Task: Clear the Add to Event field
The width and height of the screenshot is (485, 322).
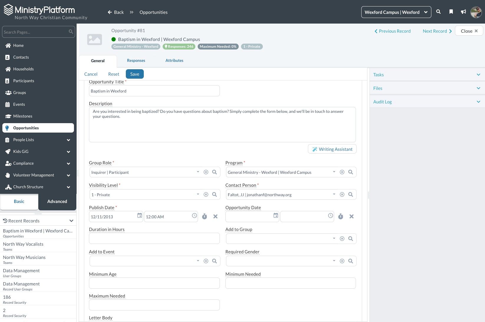Action: coord(206,261)
